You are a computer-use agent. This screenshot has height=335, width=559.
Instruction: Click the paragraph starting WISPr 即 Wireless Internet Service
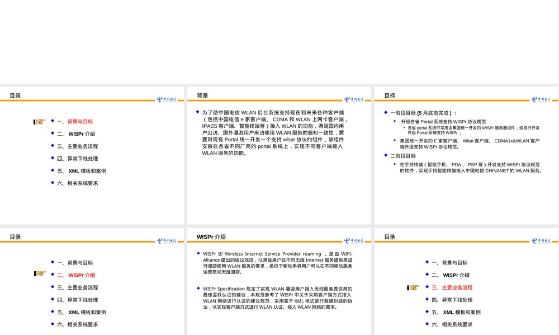point(278,263)
